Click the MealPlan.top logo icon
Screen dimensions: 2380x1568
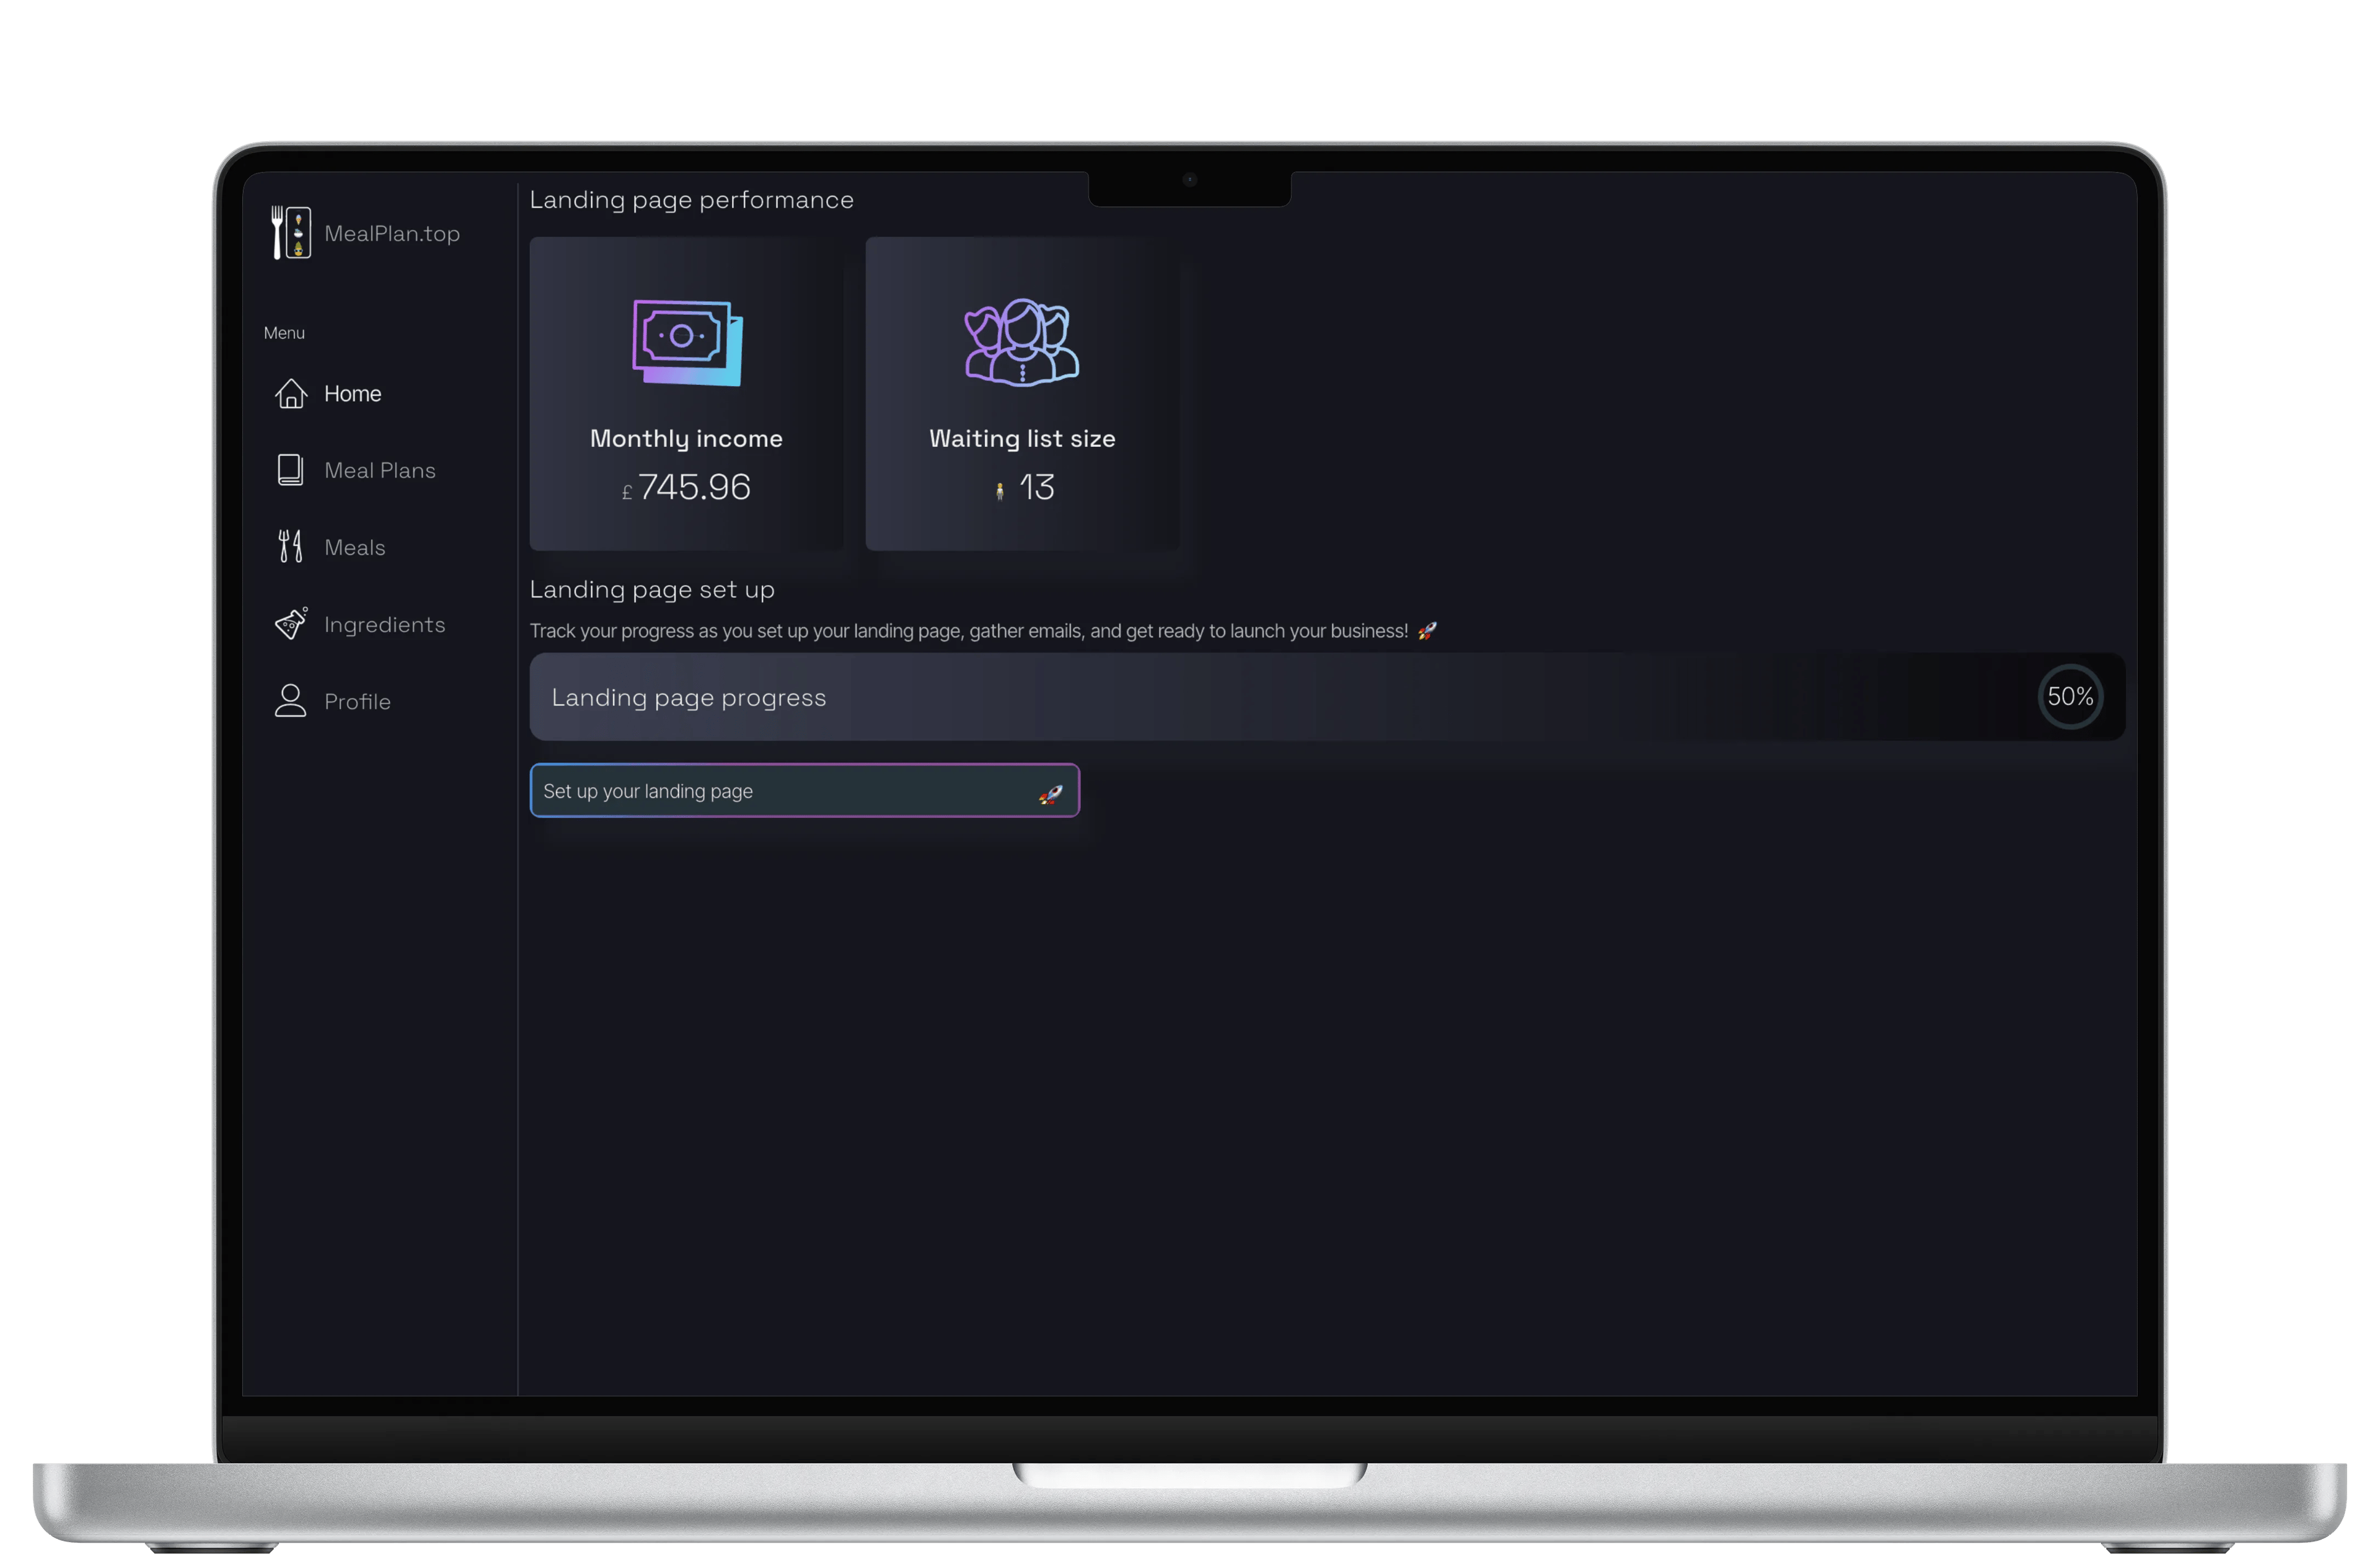[x=291, y=232]
